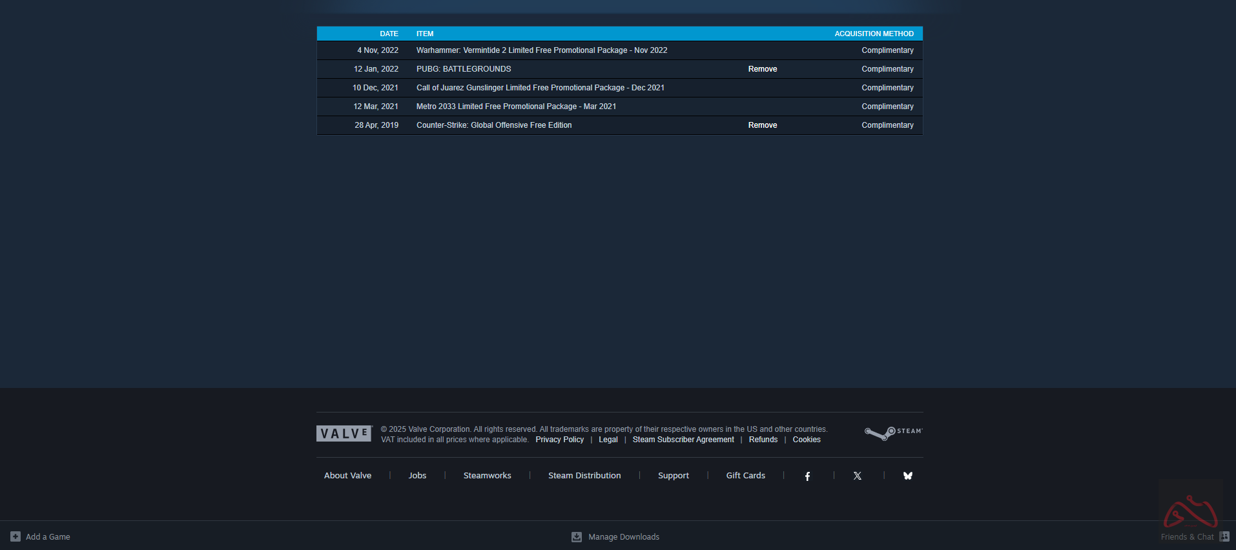The height and width of the screenshot is (550, 1236).
Task: Open the Legal link
Action: (x=608, y=440)
